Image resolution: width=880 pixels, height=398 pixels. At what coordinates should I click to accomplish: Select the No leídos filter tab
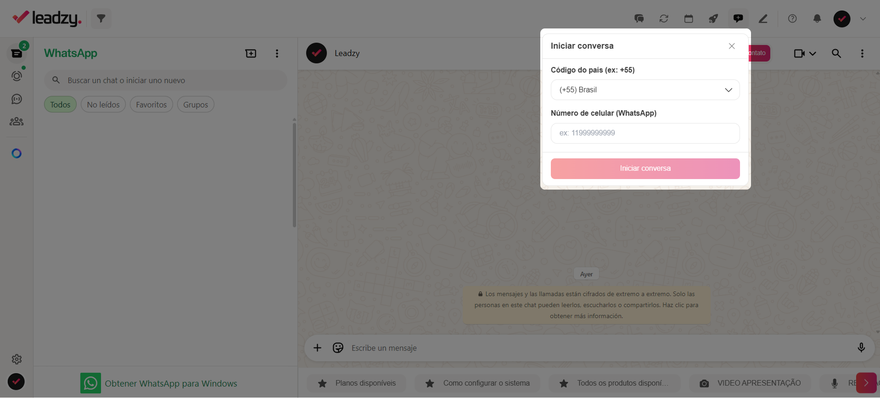(x=103, y=105)
